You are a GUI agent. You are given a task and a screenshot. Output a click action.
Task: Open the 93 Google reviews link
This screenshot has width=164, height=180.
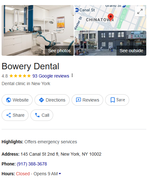(x=51, y=76)
